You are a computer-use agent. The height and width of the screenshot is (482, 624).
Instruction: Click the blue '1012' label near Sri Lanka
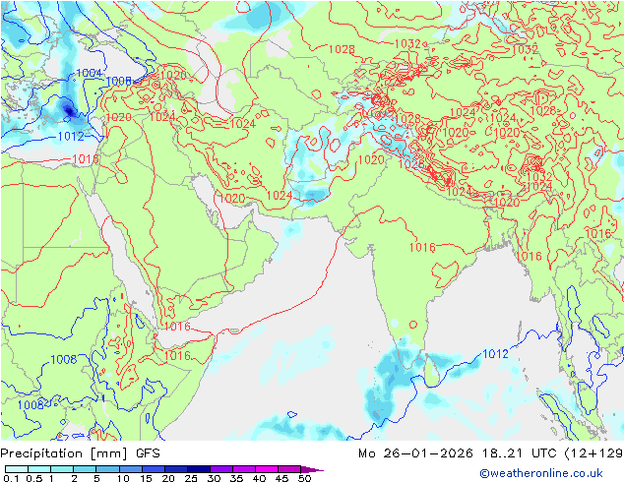click(495, 353)
